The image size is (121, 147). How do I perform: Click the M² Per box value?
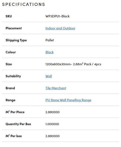pos(52,136)
